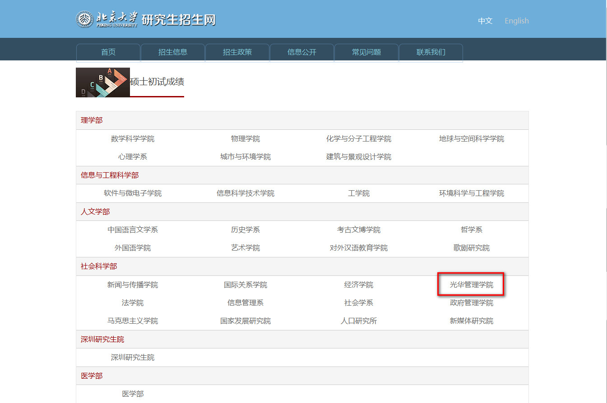Click 联系我们 navigation tab

(x=431, y=52)
